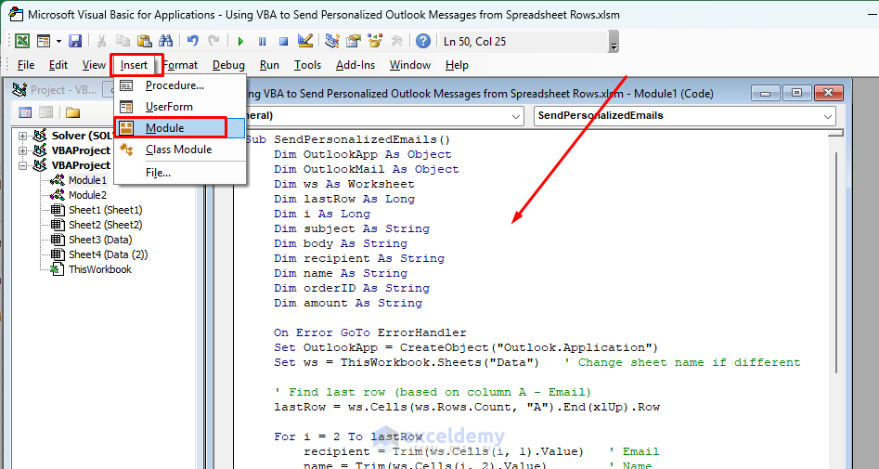Toggle Design Mode icon
Image resolution: width=879 pixels, height=469 pixels.
point(305,41)
